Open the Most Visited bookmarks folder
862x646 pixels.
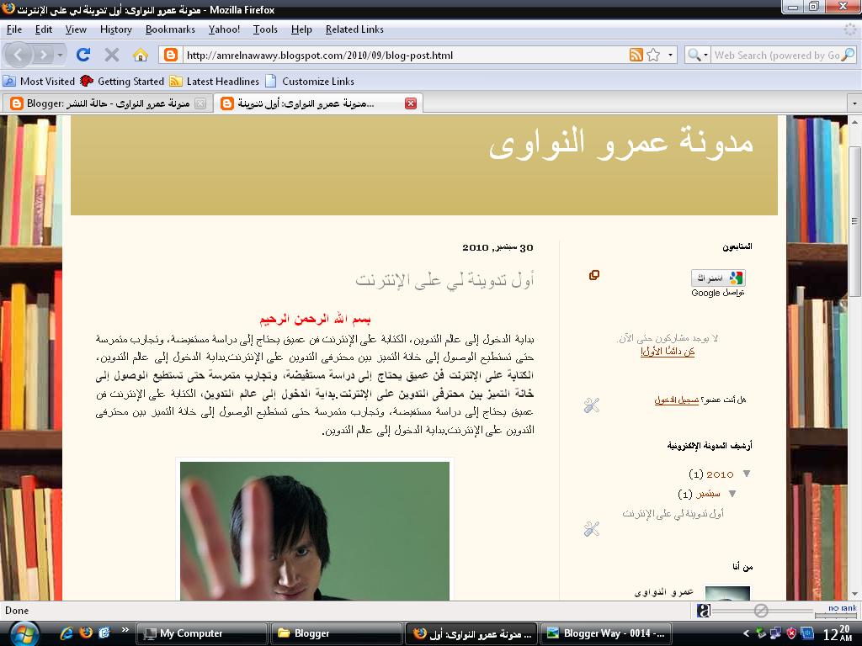[39, 82]
